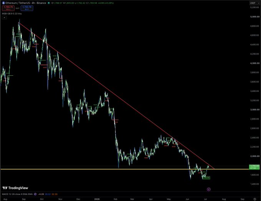Click the Ethereum coin logo icon
This screenshot has height=201, width=261.
[x=3, y=3]
